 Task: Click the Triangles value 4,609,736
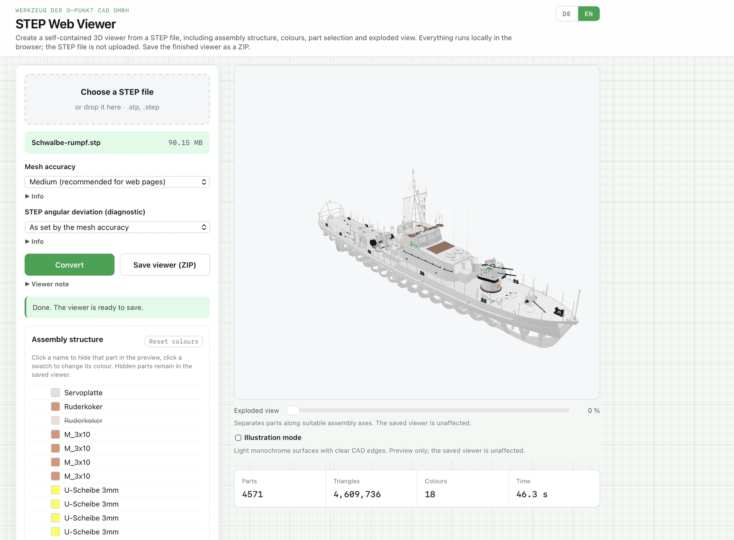[357, 494]
